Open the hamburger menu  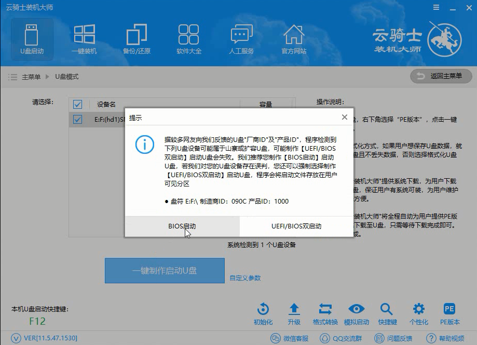click(435, 7)
